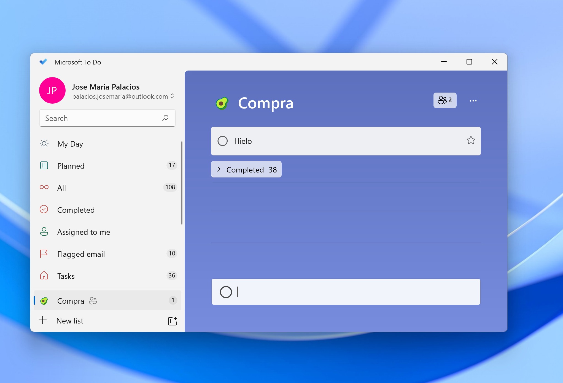Click the shared people icon beside sidebar Compra

tap(93, 301)
